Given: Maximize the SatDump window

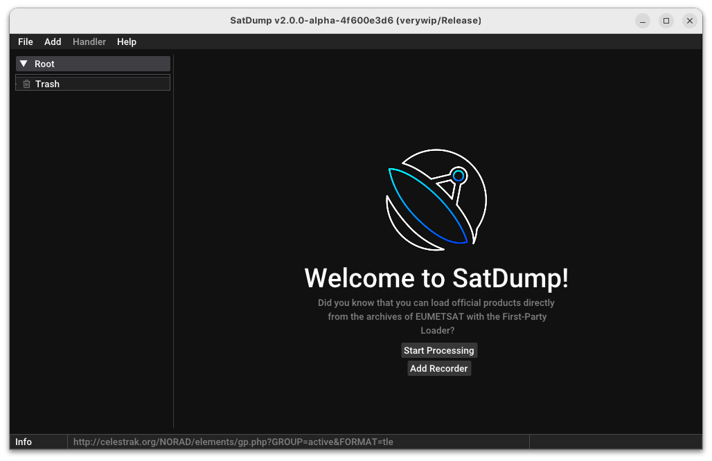Looking at the screenshot, I should (666, 21).
